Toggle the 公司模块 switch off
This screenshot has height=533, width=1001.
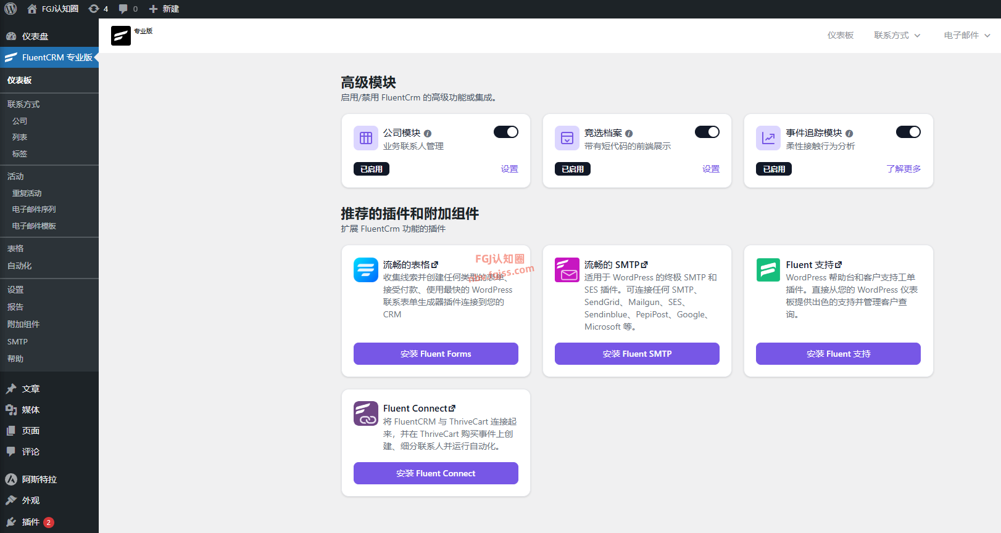coord(506,132)
